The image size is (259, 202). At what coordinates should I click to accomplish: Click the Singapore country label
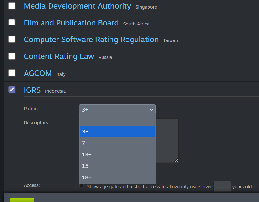146,7
